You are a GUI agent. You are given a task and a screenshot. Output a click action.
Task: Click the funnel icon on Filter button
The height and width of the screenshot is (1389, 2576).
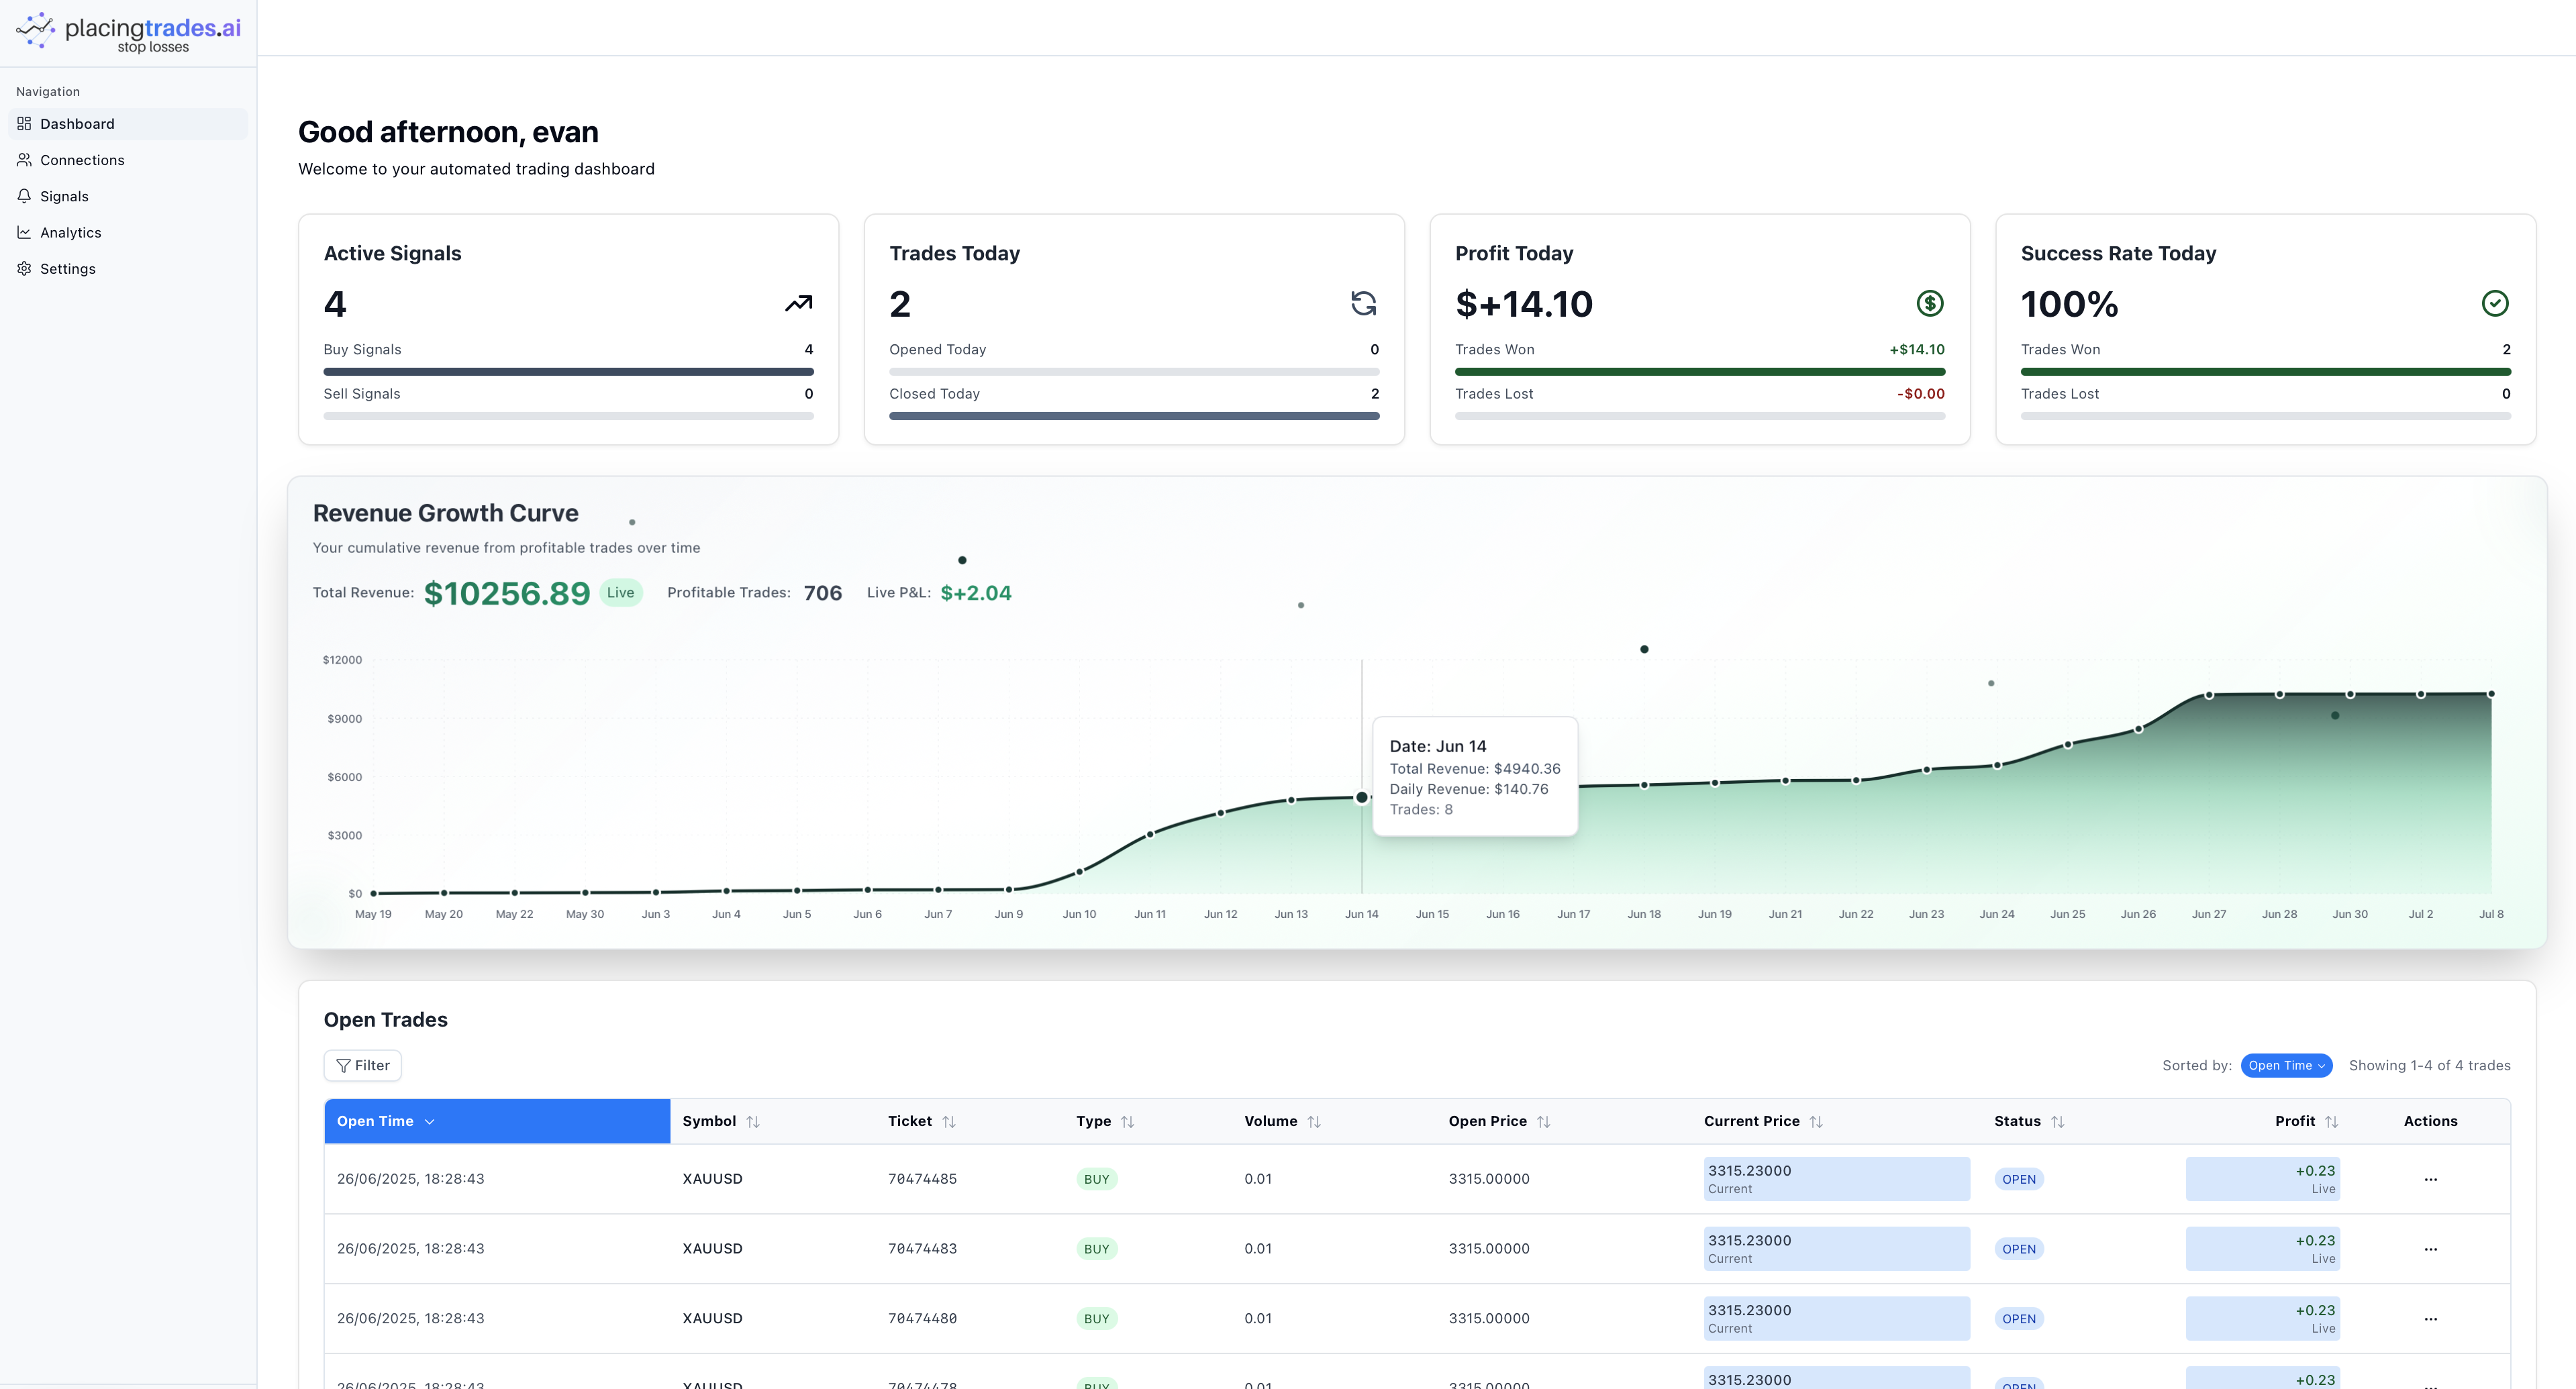[343, 1066]
